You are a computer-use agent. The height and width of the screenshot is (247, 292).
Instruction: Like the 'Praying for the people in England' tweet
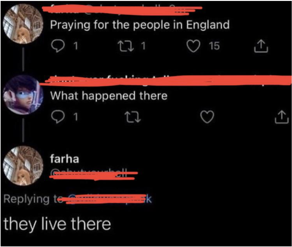(x=193, y=46)
